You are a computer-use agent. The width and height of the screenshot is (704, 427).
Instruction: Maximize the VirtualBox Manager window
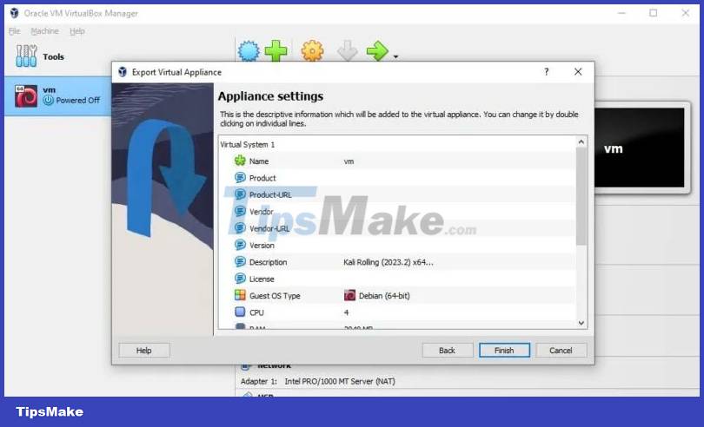(x=654, y=13)
